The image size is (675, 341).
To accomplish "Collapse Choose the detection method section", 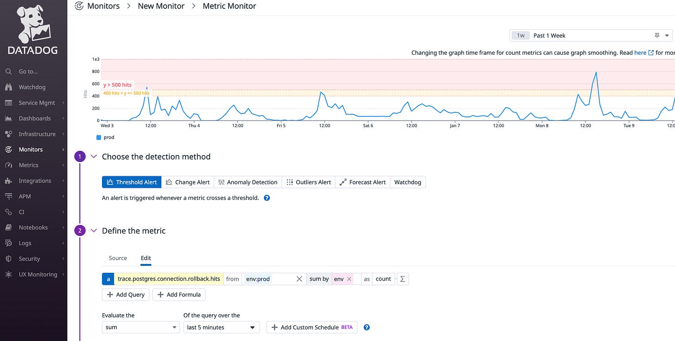I will pos(94,157).
